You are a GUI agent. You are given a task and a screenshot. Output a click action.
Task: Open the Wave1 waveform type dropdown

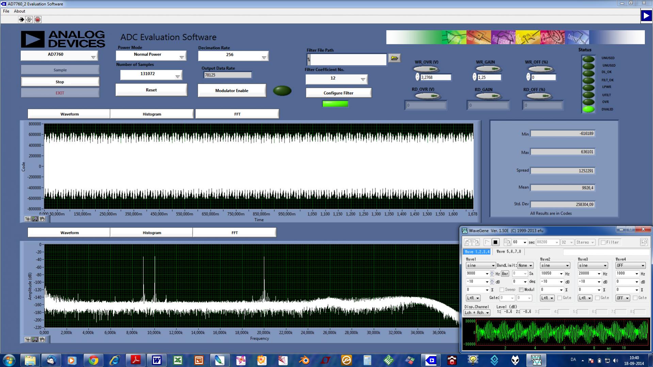click(481, 266)
